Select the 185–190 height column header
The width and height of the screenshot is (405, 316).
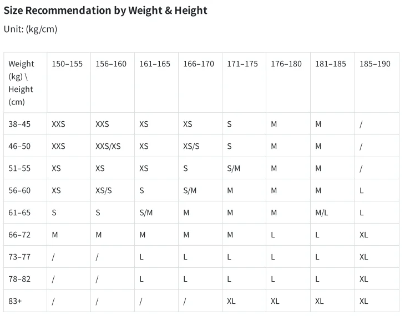[375, 64]
